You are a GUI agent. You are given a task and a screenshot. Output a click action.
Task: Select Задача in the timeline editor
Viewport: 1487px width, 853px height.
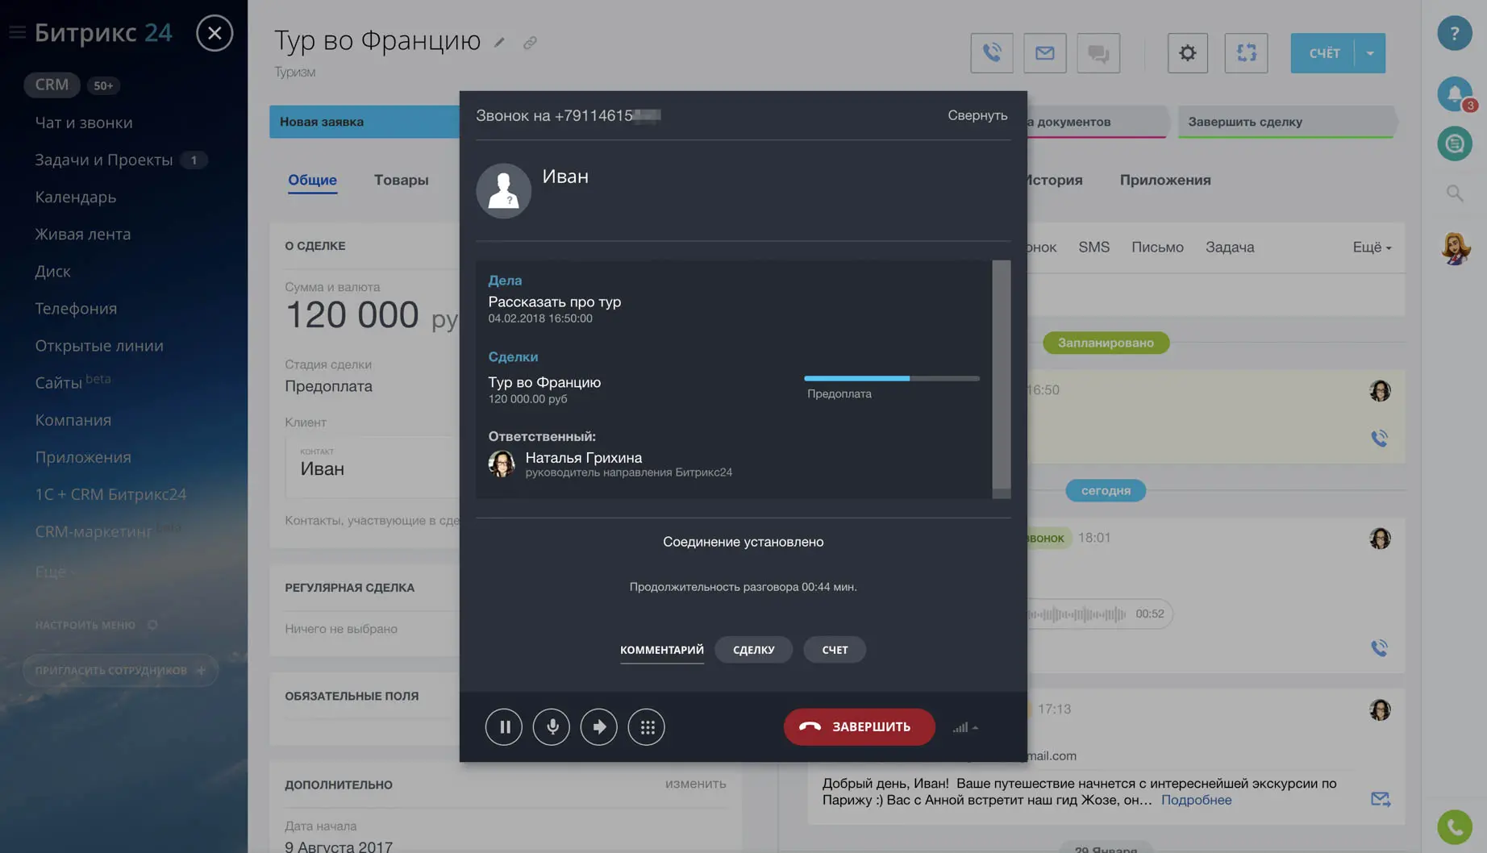click(1230, 247)
